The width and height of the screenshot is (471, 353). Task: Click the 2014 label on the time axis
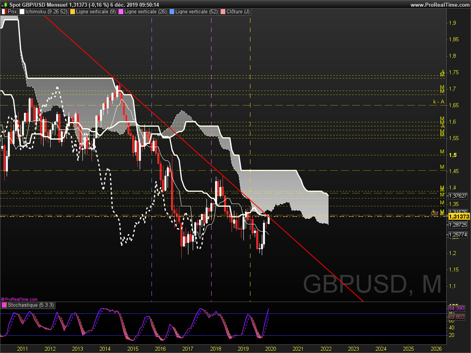(105, 348)
